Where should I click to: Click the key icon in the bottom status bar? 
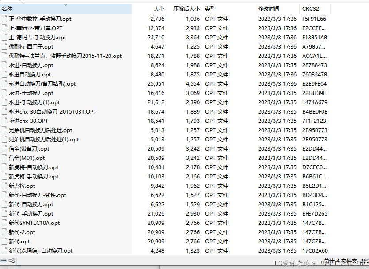[x=11, y=260]
